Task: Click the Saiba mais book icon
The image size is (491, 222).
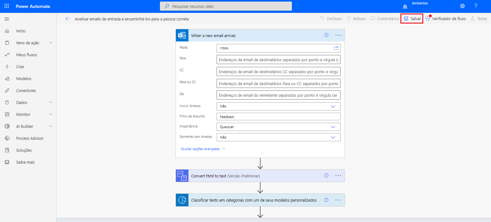Action: pyautogui.click(x=7, y=162)
